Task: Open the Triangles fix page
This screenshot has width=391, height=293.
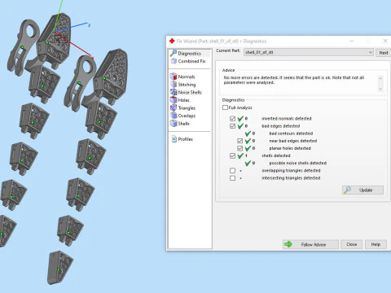Action: coord(187,108)
